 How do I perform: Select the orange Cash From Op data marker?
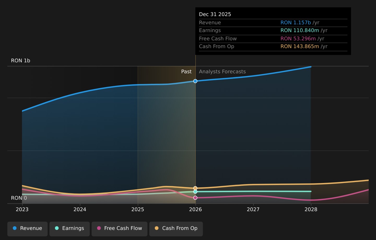195,188
